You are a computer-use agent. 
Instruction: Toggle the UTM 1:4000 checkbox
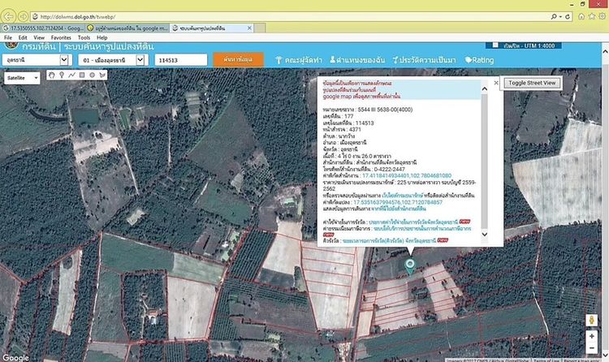495,45
